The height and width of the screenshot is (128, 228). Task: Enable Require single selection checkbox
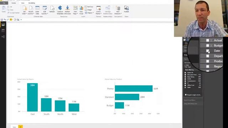(x=186, y=95)
